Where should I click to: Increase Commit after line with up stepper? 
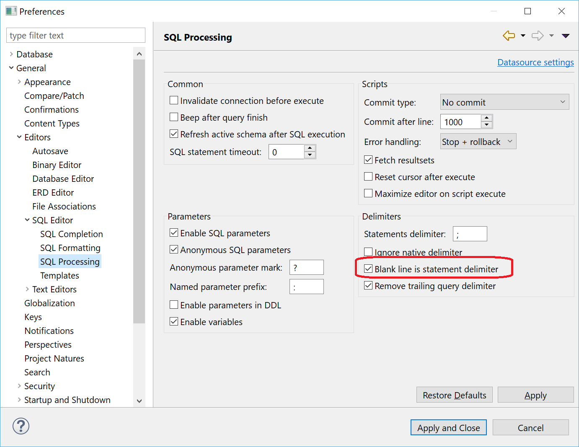486,118
